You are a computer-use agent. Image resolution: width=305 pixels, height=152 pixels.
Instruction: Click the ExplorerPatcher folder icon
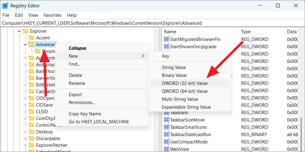(31, 145)
